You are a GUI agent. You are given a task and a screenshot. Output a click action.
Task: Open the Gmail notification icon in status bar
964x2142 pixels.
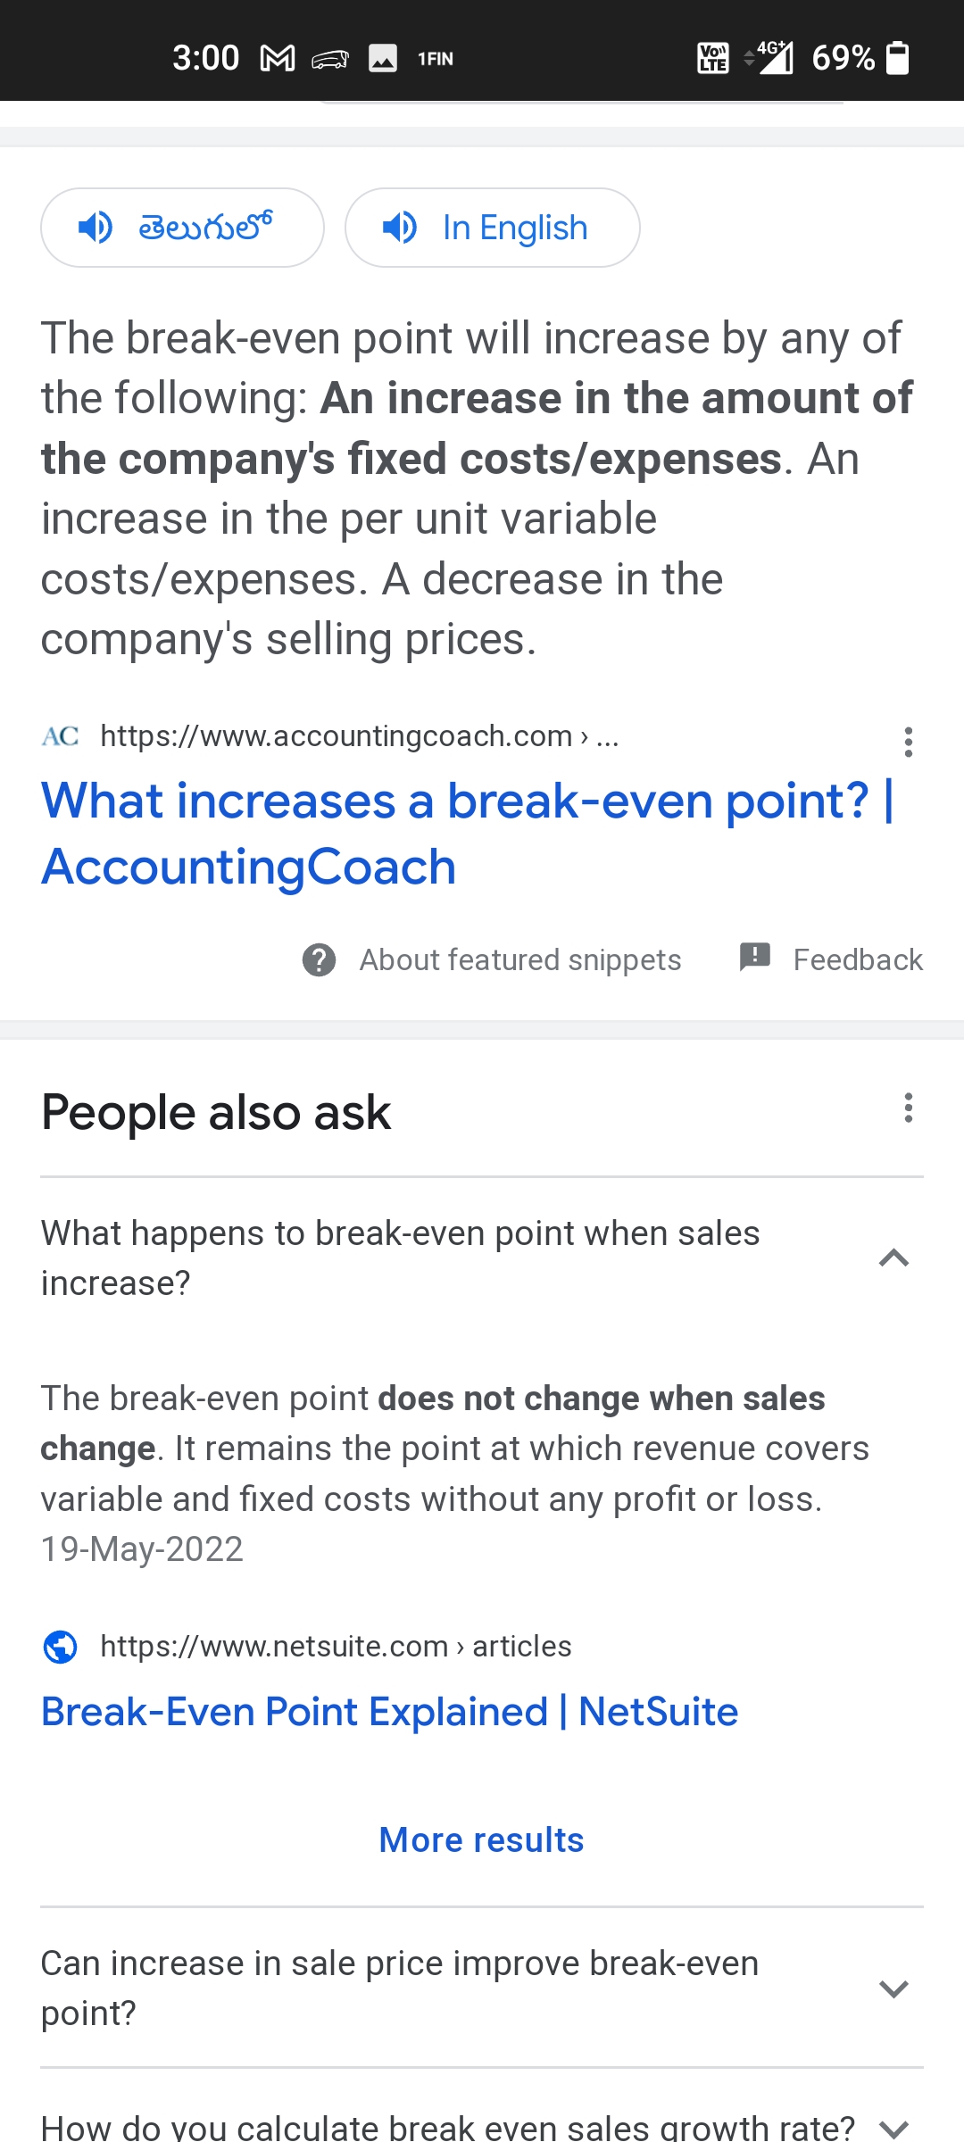point(278,59)
